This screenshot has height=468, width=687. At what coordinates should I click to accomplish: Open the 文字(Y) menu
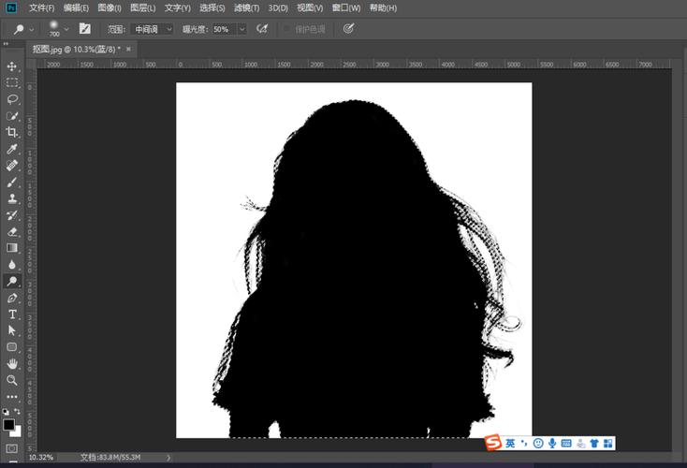178,7
